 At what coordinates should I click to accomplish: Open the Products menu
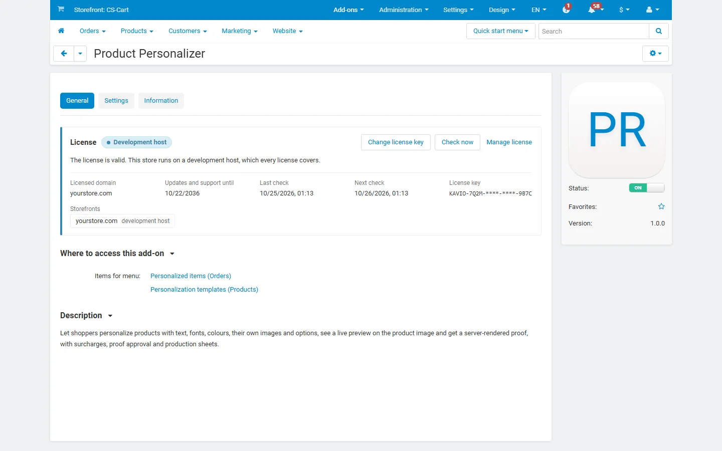(x=137, y=31)
